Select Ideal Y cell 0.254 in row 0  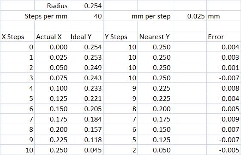tap(86, 47)
